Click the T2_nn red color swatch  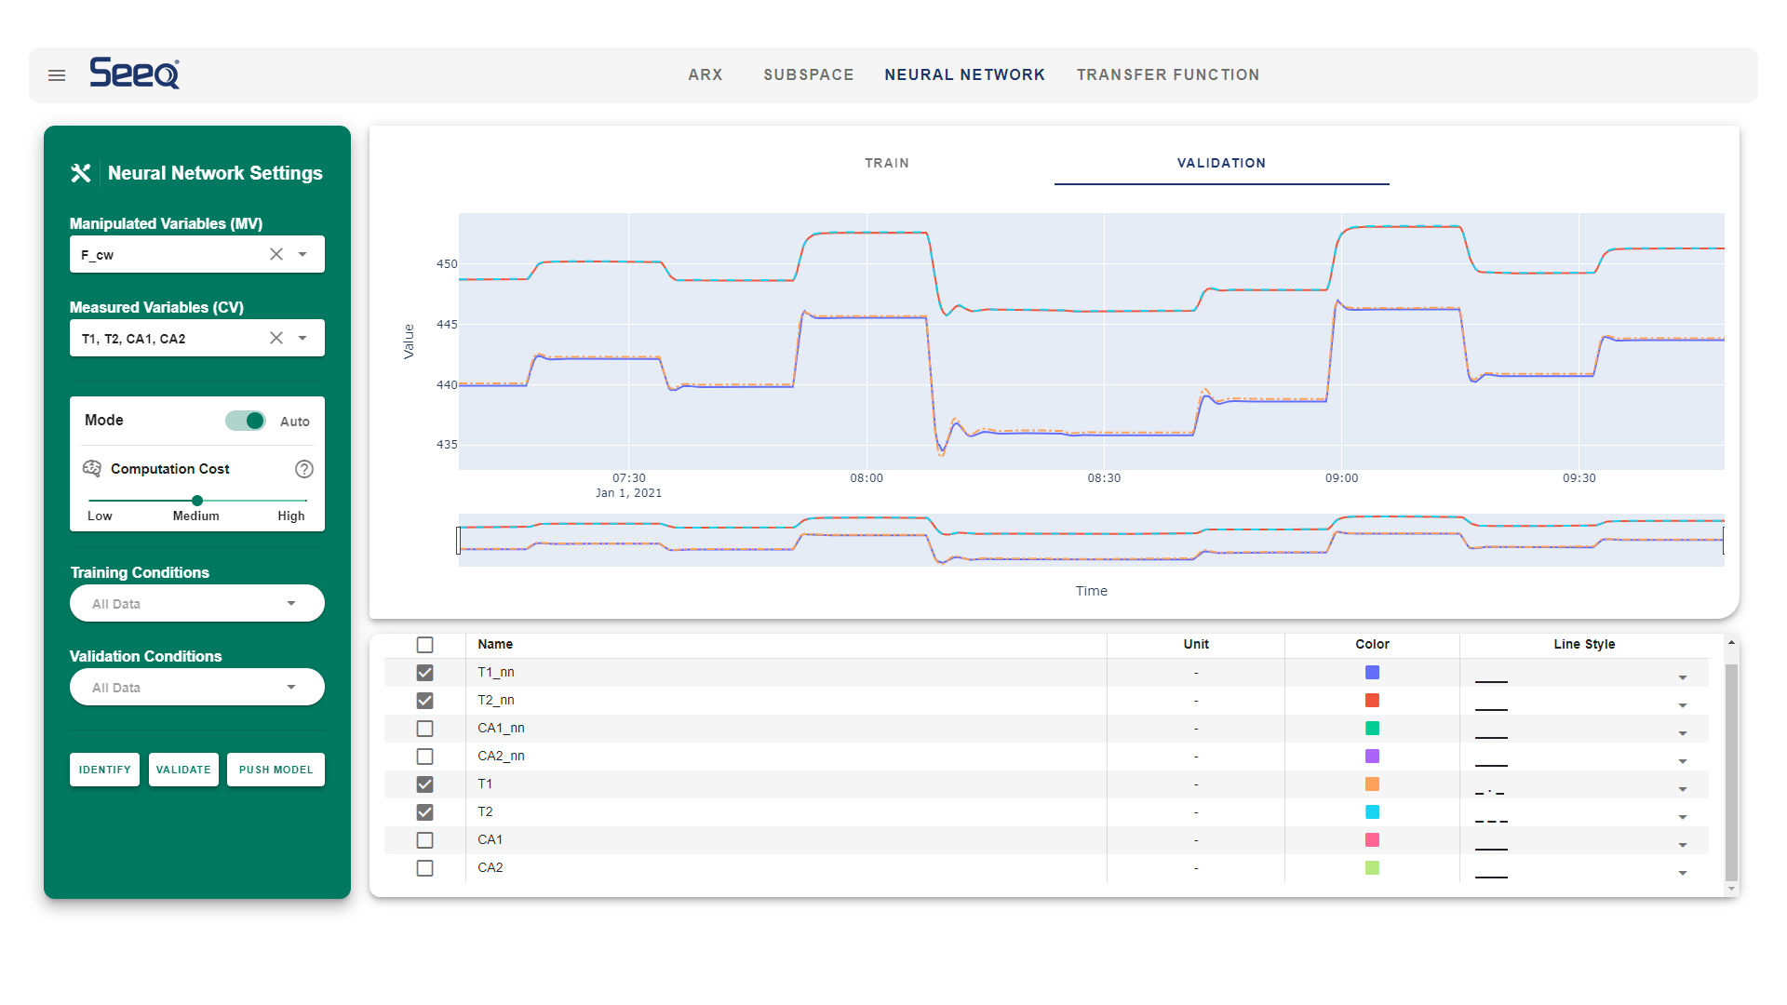point(1372,701)
